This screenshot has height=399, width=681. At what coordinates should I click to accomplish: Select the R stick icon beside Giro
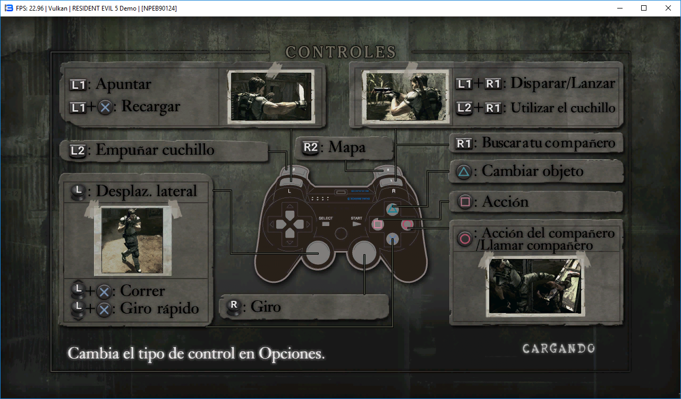[233, 307]
